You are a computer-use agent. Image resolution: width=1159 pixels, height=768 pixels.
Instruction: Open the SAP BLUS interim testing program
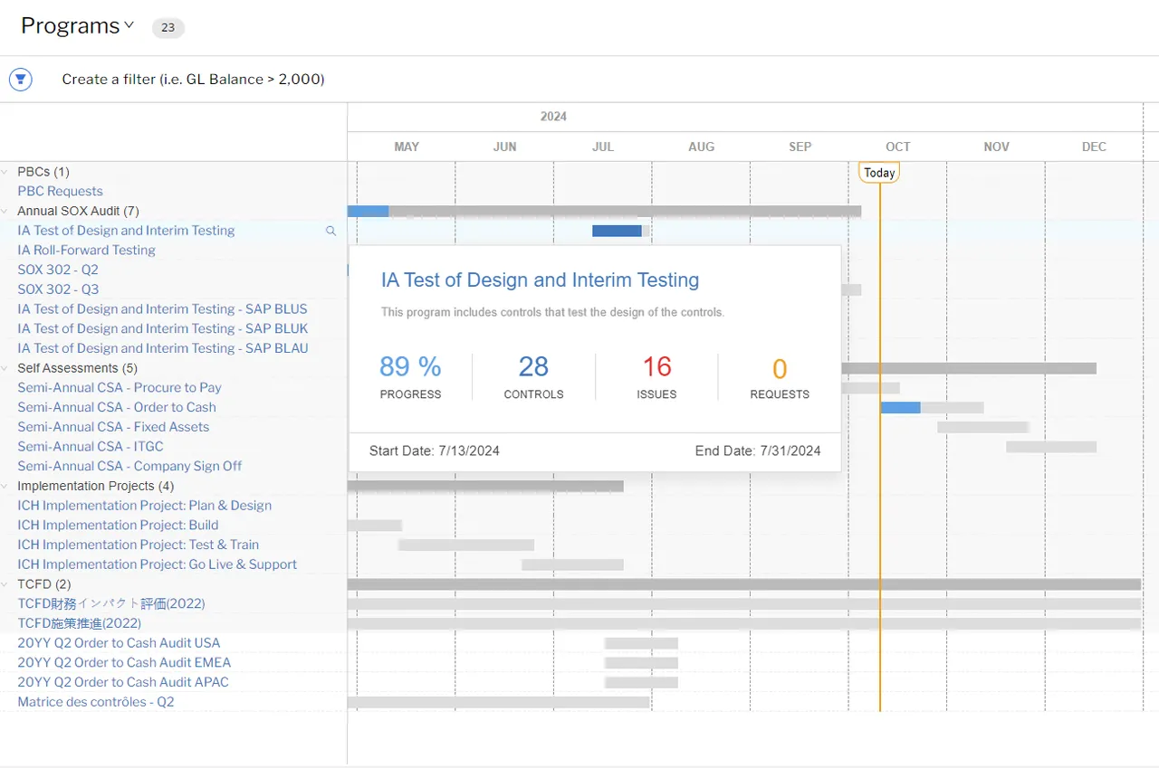point(162,308)
